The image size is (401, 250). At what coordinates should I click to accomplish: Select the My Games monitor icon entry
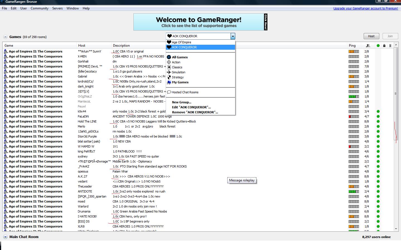pos(169,82)
